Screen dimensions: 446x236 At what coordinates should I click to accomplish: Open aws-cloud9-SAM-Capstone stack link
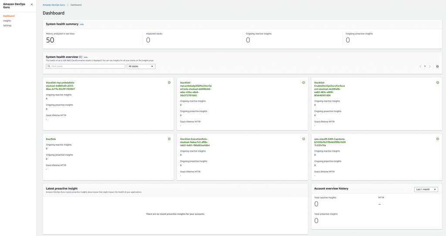click(330, 142)
